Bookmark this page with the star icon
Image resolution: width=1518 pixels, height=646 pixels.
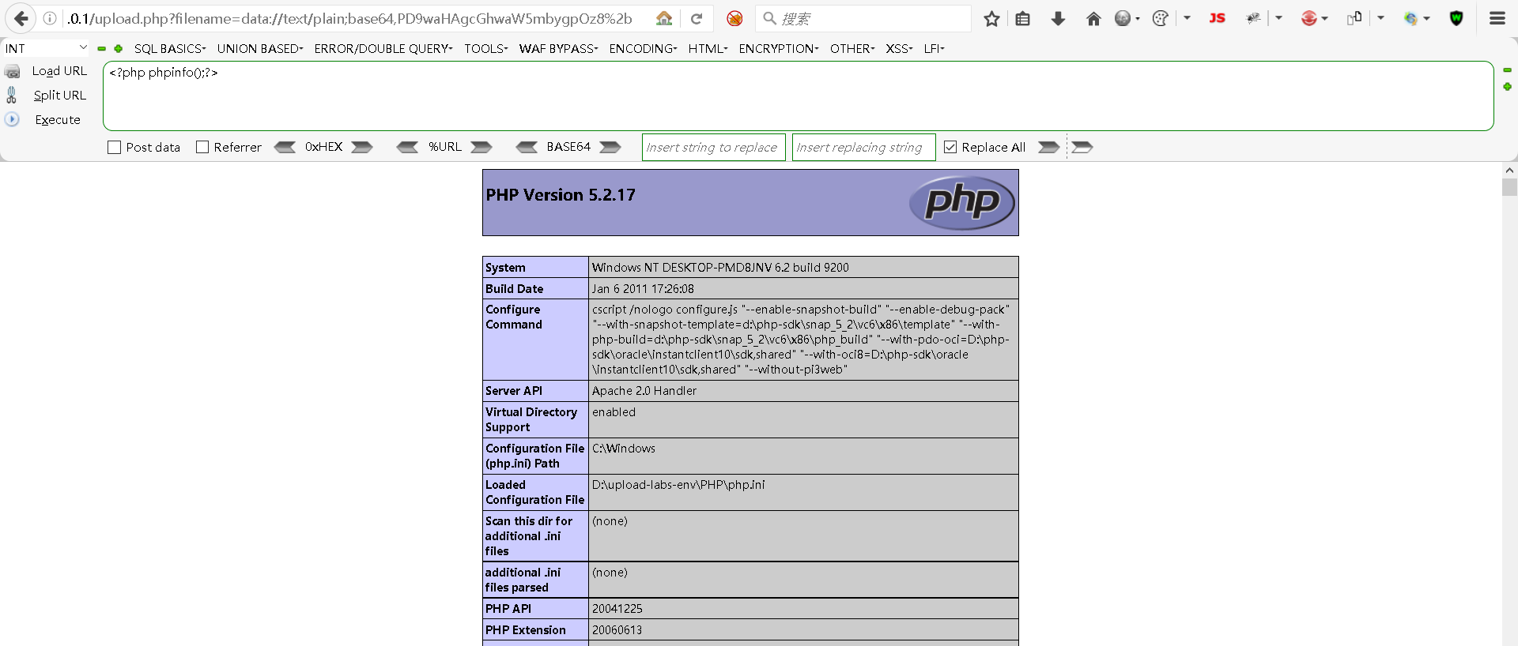click(991, 18)
